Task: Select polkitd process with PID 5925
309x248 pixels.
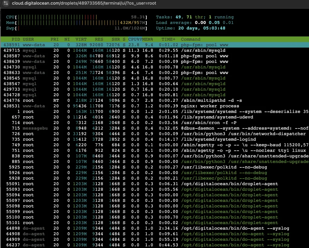Action: 154,167
